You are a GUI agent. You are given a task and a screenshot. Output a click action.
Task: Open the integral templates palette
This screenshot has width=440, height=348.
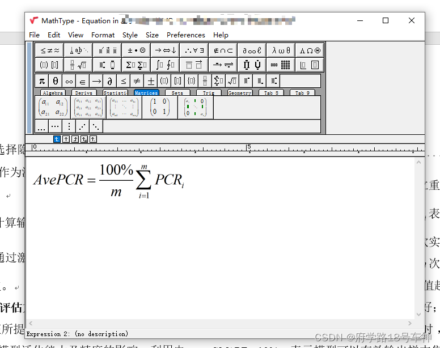point(165,65)
